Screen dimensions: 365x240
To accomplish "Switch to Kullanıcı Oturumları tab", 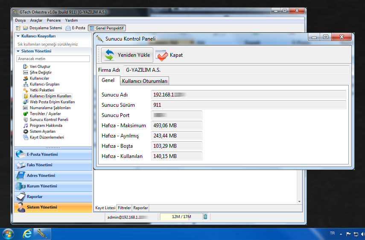I will (x=145, y=81).
